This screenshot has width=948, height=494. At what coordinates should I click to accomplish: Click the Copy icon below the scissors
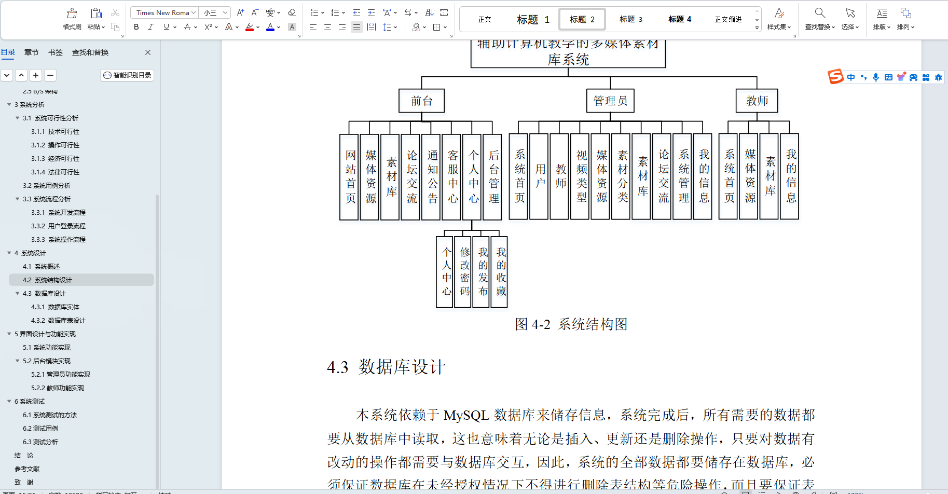point(115,27)
